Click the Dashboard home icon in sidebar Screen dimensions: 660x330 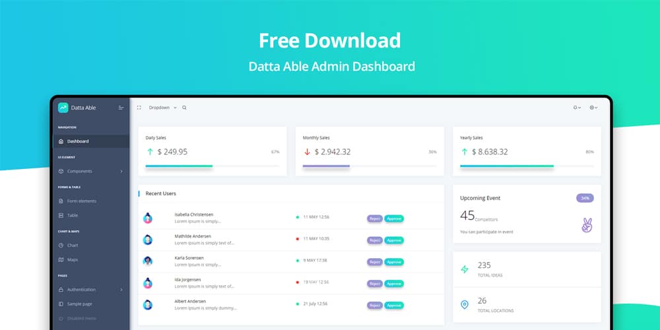(61, 141)
